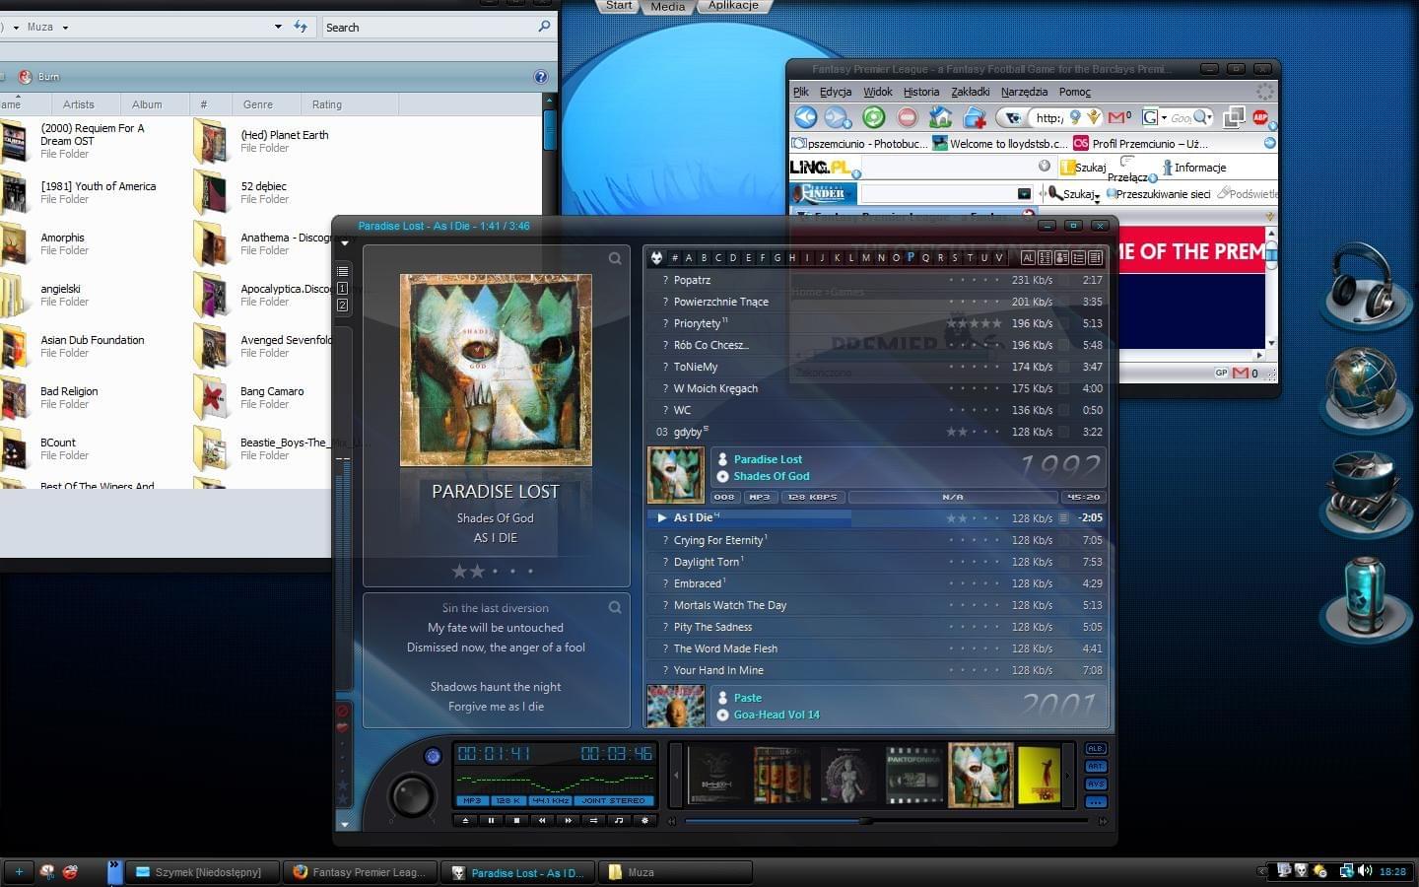Click the ART view button
Viewport: 1419px width, 887px height.
[1096, 767]
